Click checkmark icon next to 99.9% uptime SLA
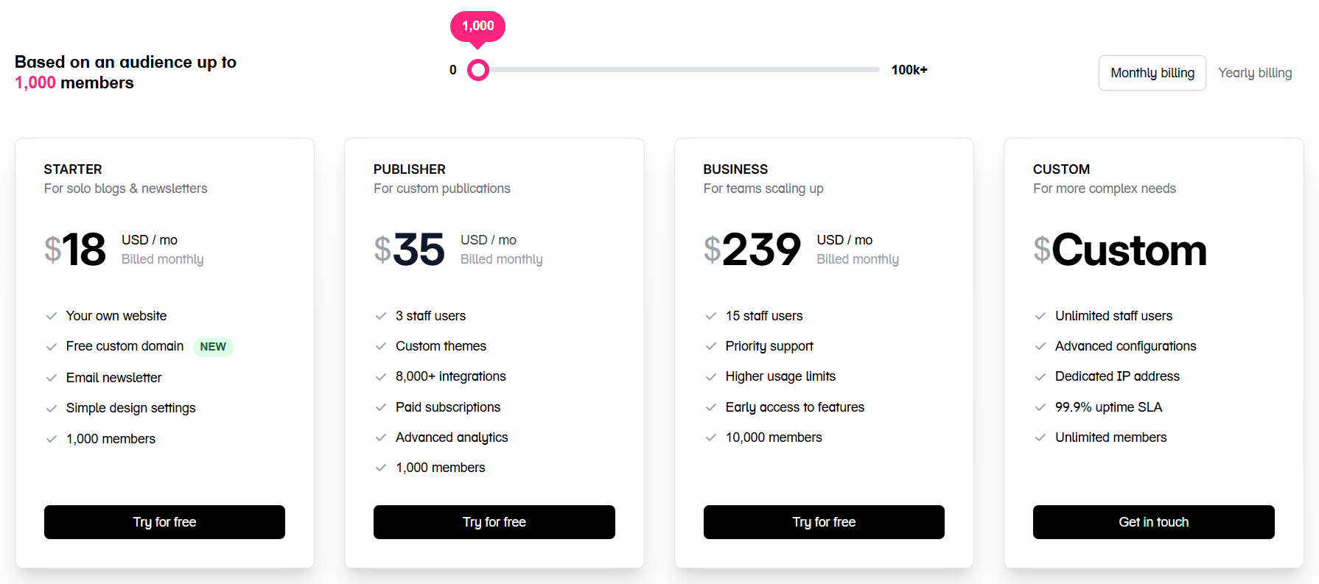 click(x=1040, y=407)
